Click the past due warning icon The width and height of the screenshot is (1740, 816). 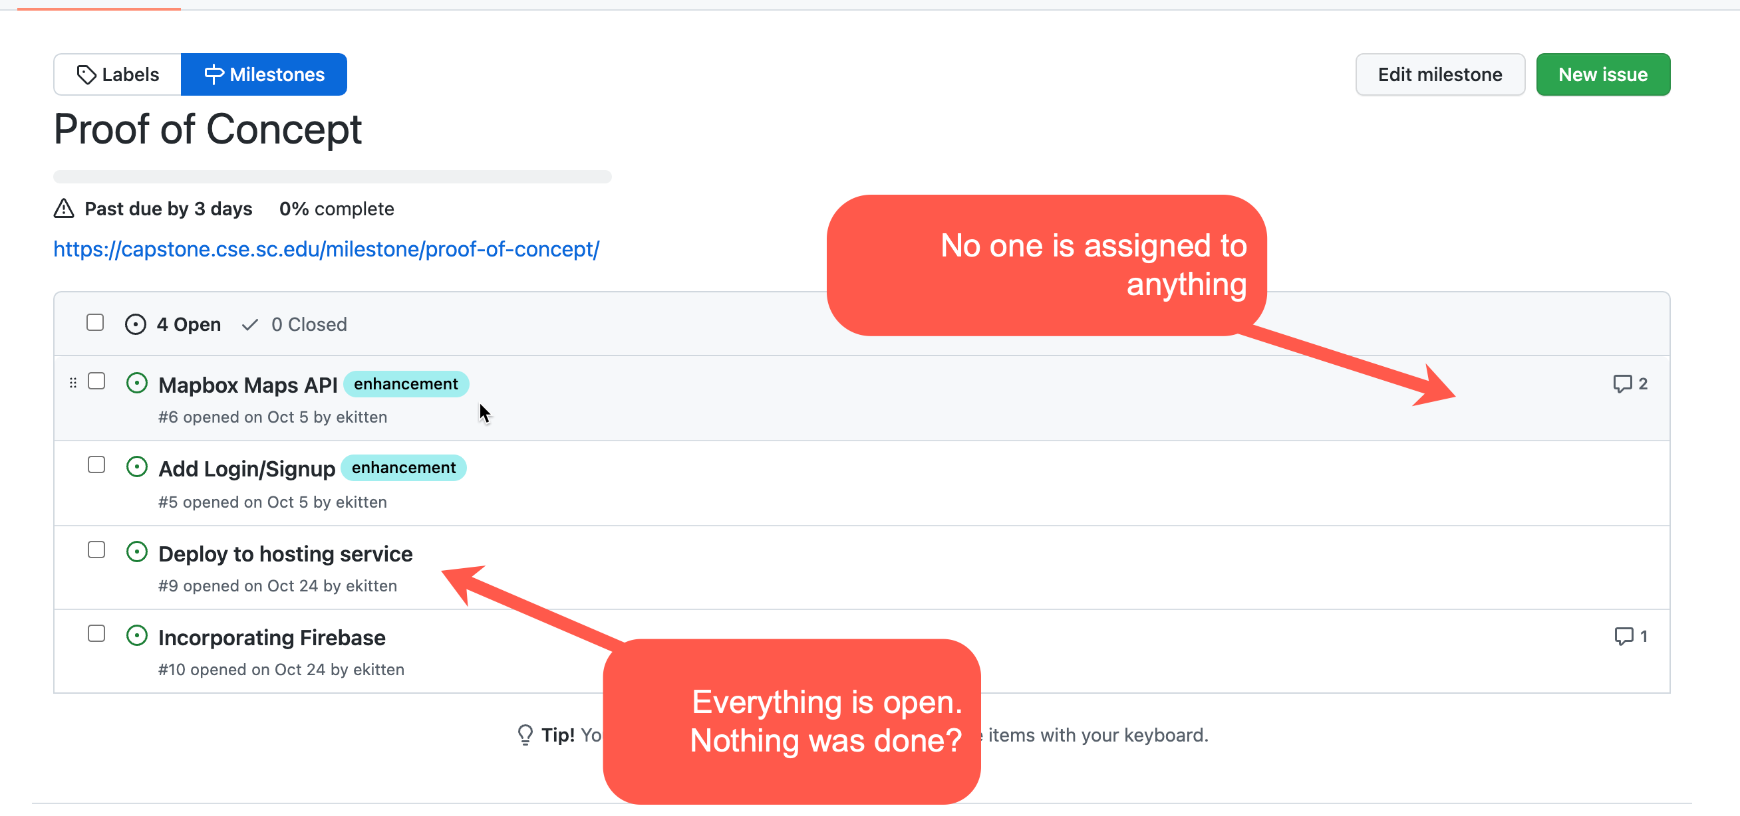(63, 209)
